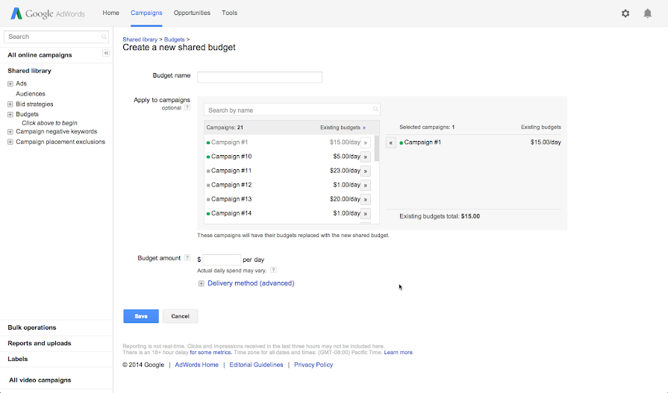Image resolution: width=668 pixels, height=393 pixels.
Task: Focus the Budget name text field
Action: click(259, 77)
